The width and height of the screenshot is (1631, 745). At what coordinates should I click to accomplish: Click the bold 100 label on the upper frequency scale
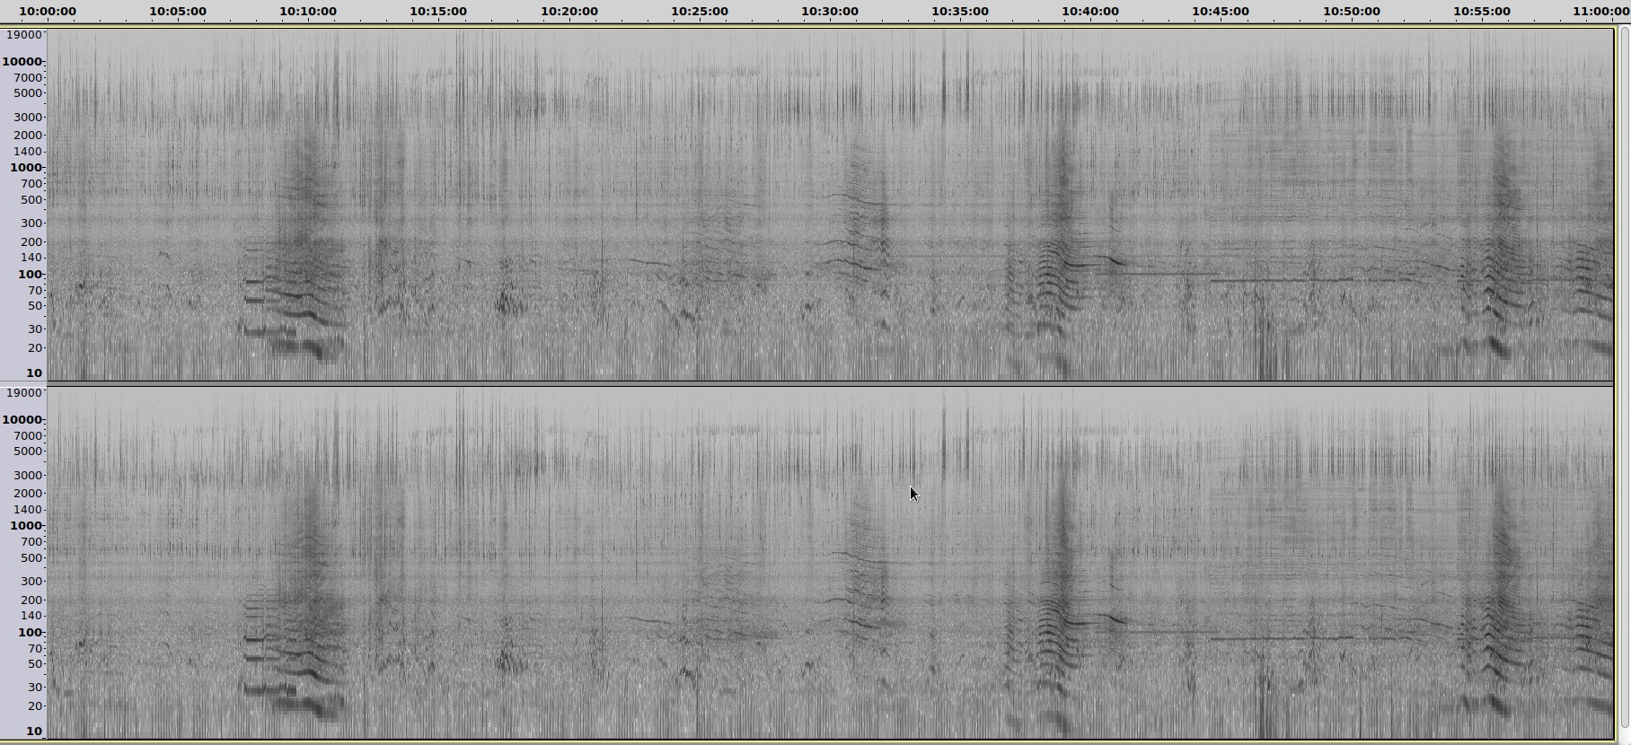[x=31, y=275]
